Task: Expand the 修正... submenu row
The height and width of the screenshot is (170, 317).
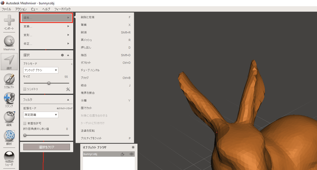Action: [46, 44]
